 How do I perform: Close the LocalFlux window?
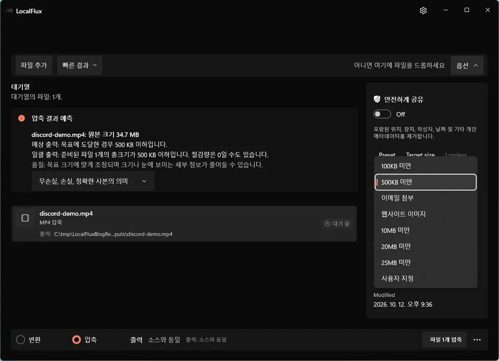(x=488, y=10)
